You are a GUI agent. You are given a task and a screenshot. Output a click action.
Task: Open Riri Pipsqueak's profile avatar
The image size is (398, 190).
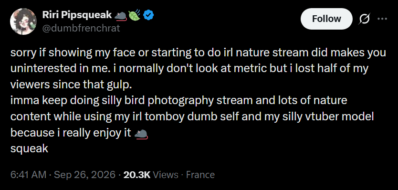23,21
